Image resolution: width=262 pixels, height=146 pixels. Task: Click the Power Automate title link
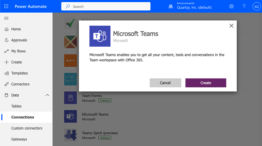[x=31, y=7]
